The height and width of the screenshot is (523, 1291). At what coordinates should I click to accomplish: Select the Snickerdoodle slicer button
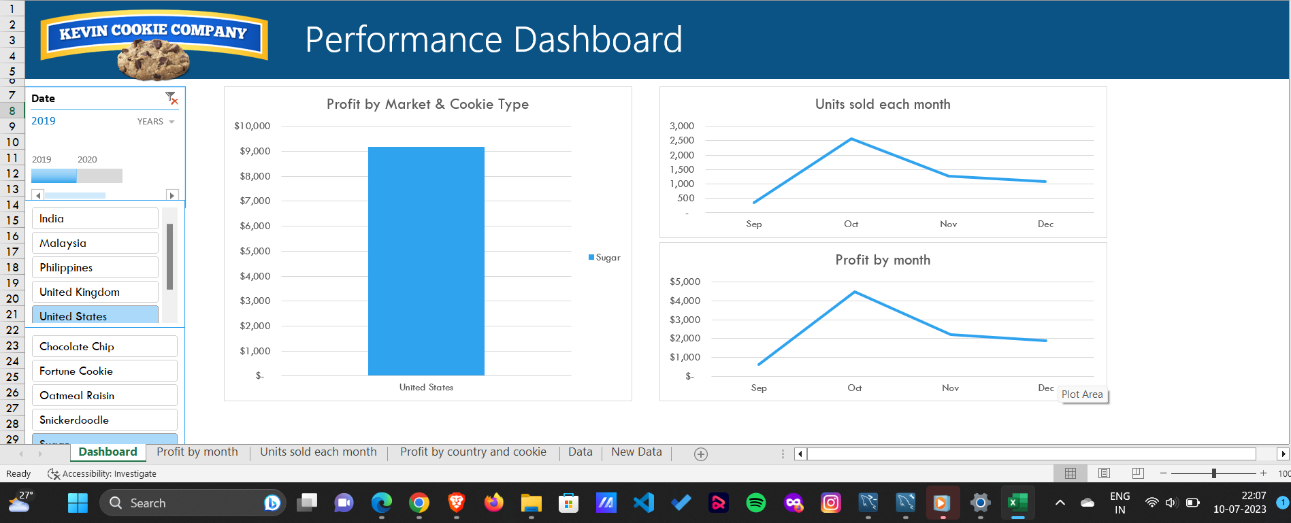coord(105,420)
